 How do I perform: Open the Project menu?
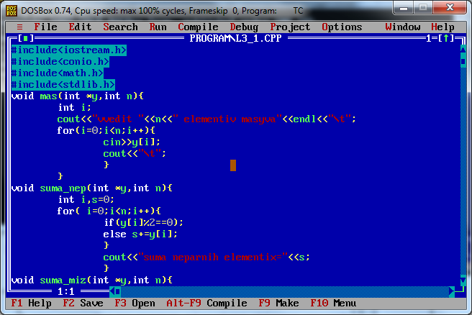[290, 27]
